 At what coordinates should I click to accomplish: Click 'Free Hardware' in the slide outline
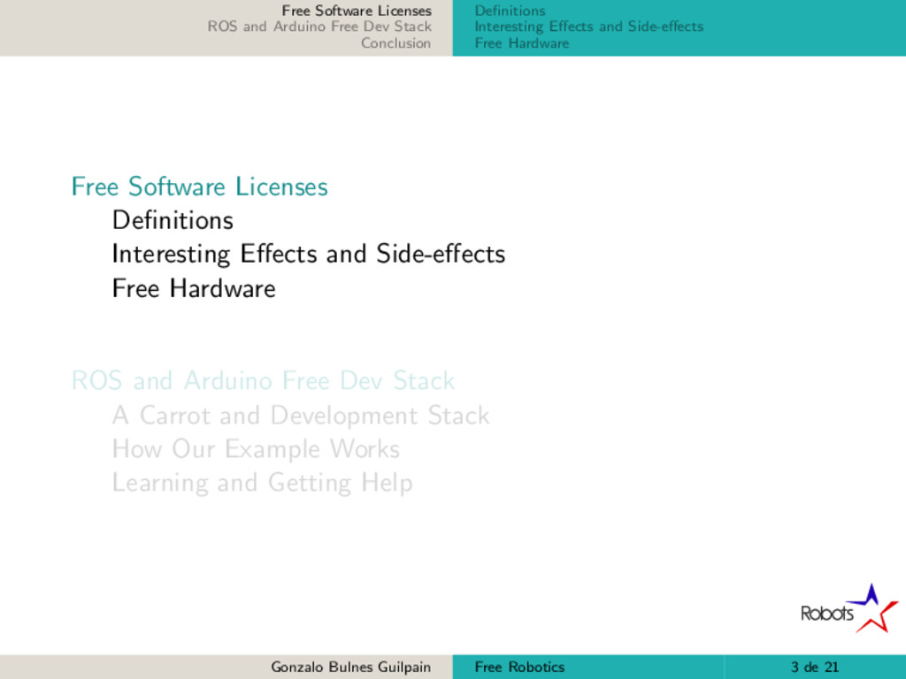(194, 288)
